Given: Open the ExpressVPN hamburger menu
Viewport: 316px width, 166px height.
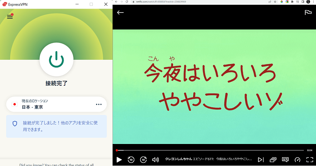Looking at the screenshot, I should pos(10,17).
